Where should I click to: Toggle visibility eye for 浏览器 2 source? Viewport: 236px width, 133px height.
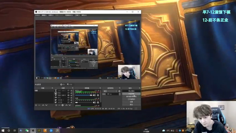click(x=68, y=100)
